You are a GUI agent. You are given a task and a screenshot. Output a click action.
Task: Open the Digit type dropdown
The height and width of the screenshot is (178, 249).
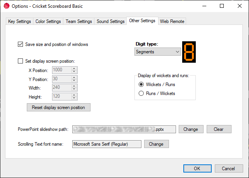click(x=158, y=52)
